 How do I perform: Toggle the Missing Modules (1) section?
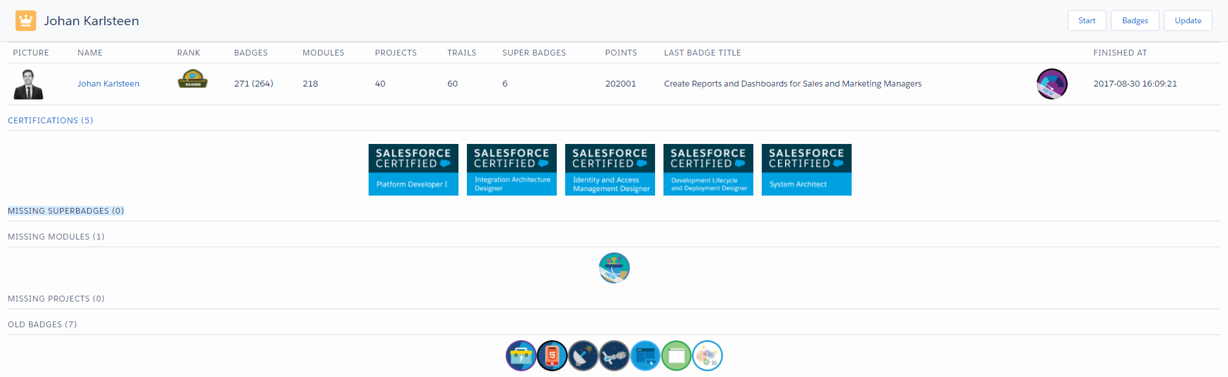coord(56,237)
